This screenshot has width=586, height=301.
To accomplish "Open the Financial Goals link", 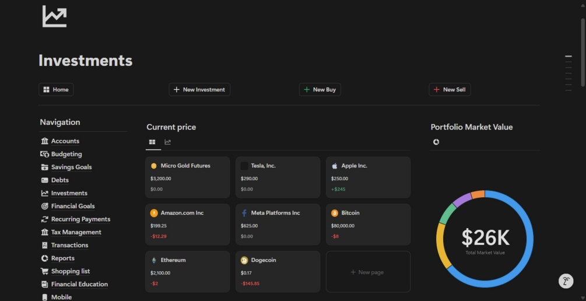I will click(x=73, y=206).
